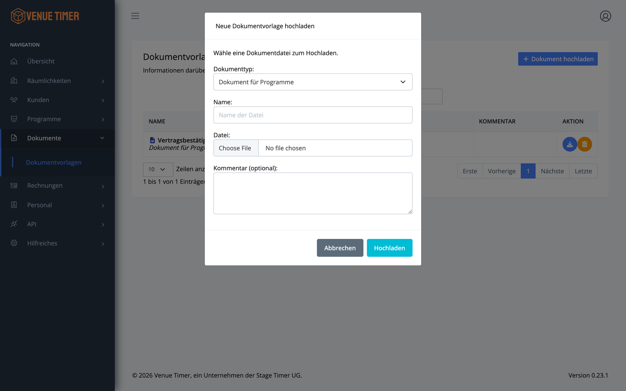The image size is (626, 391).
Task: Go to the Erste page
Action: (470, 171)
